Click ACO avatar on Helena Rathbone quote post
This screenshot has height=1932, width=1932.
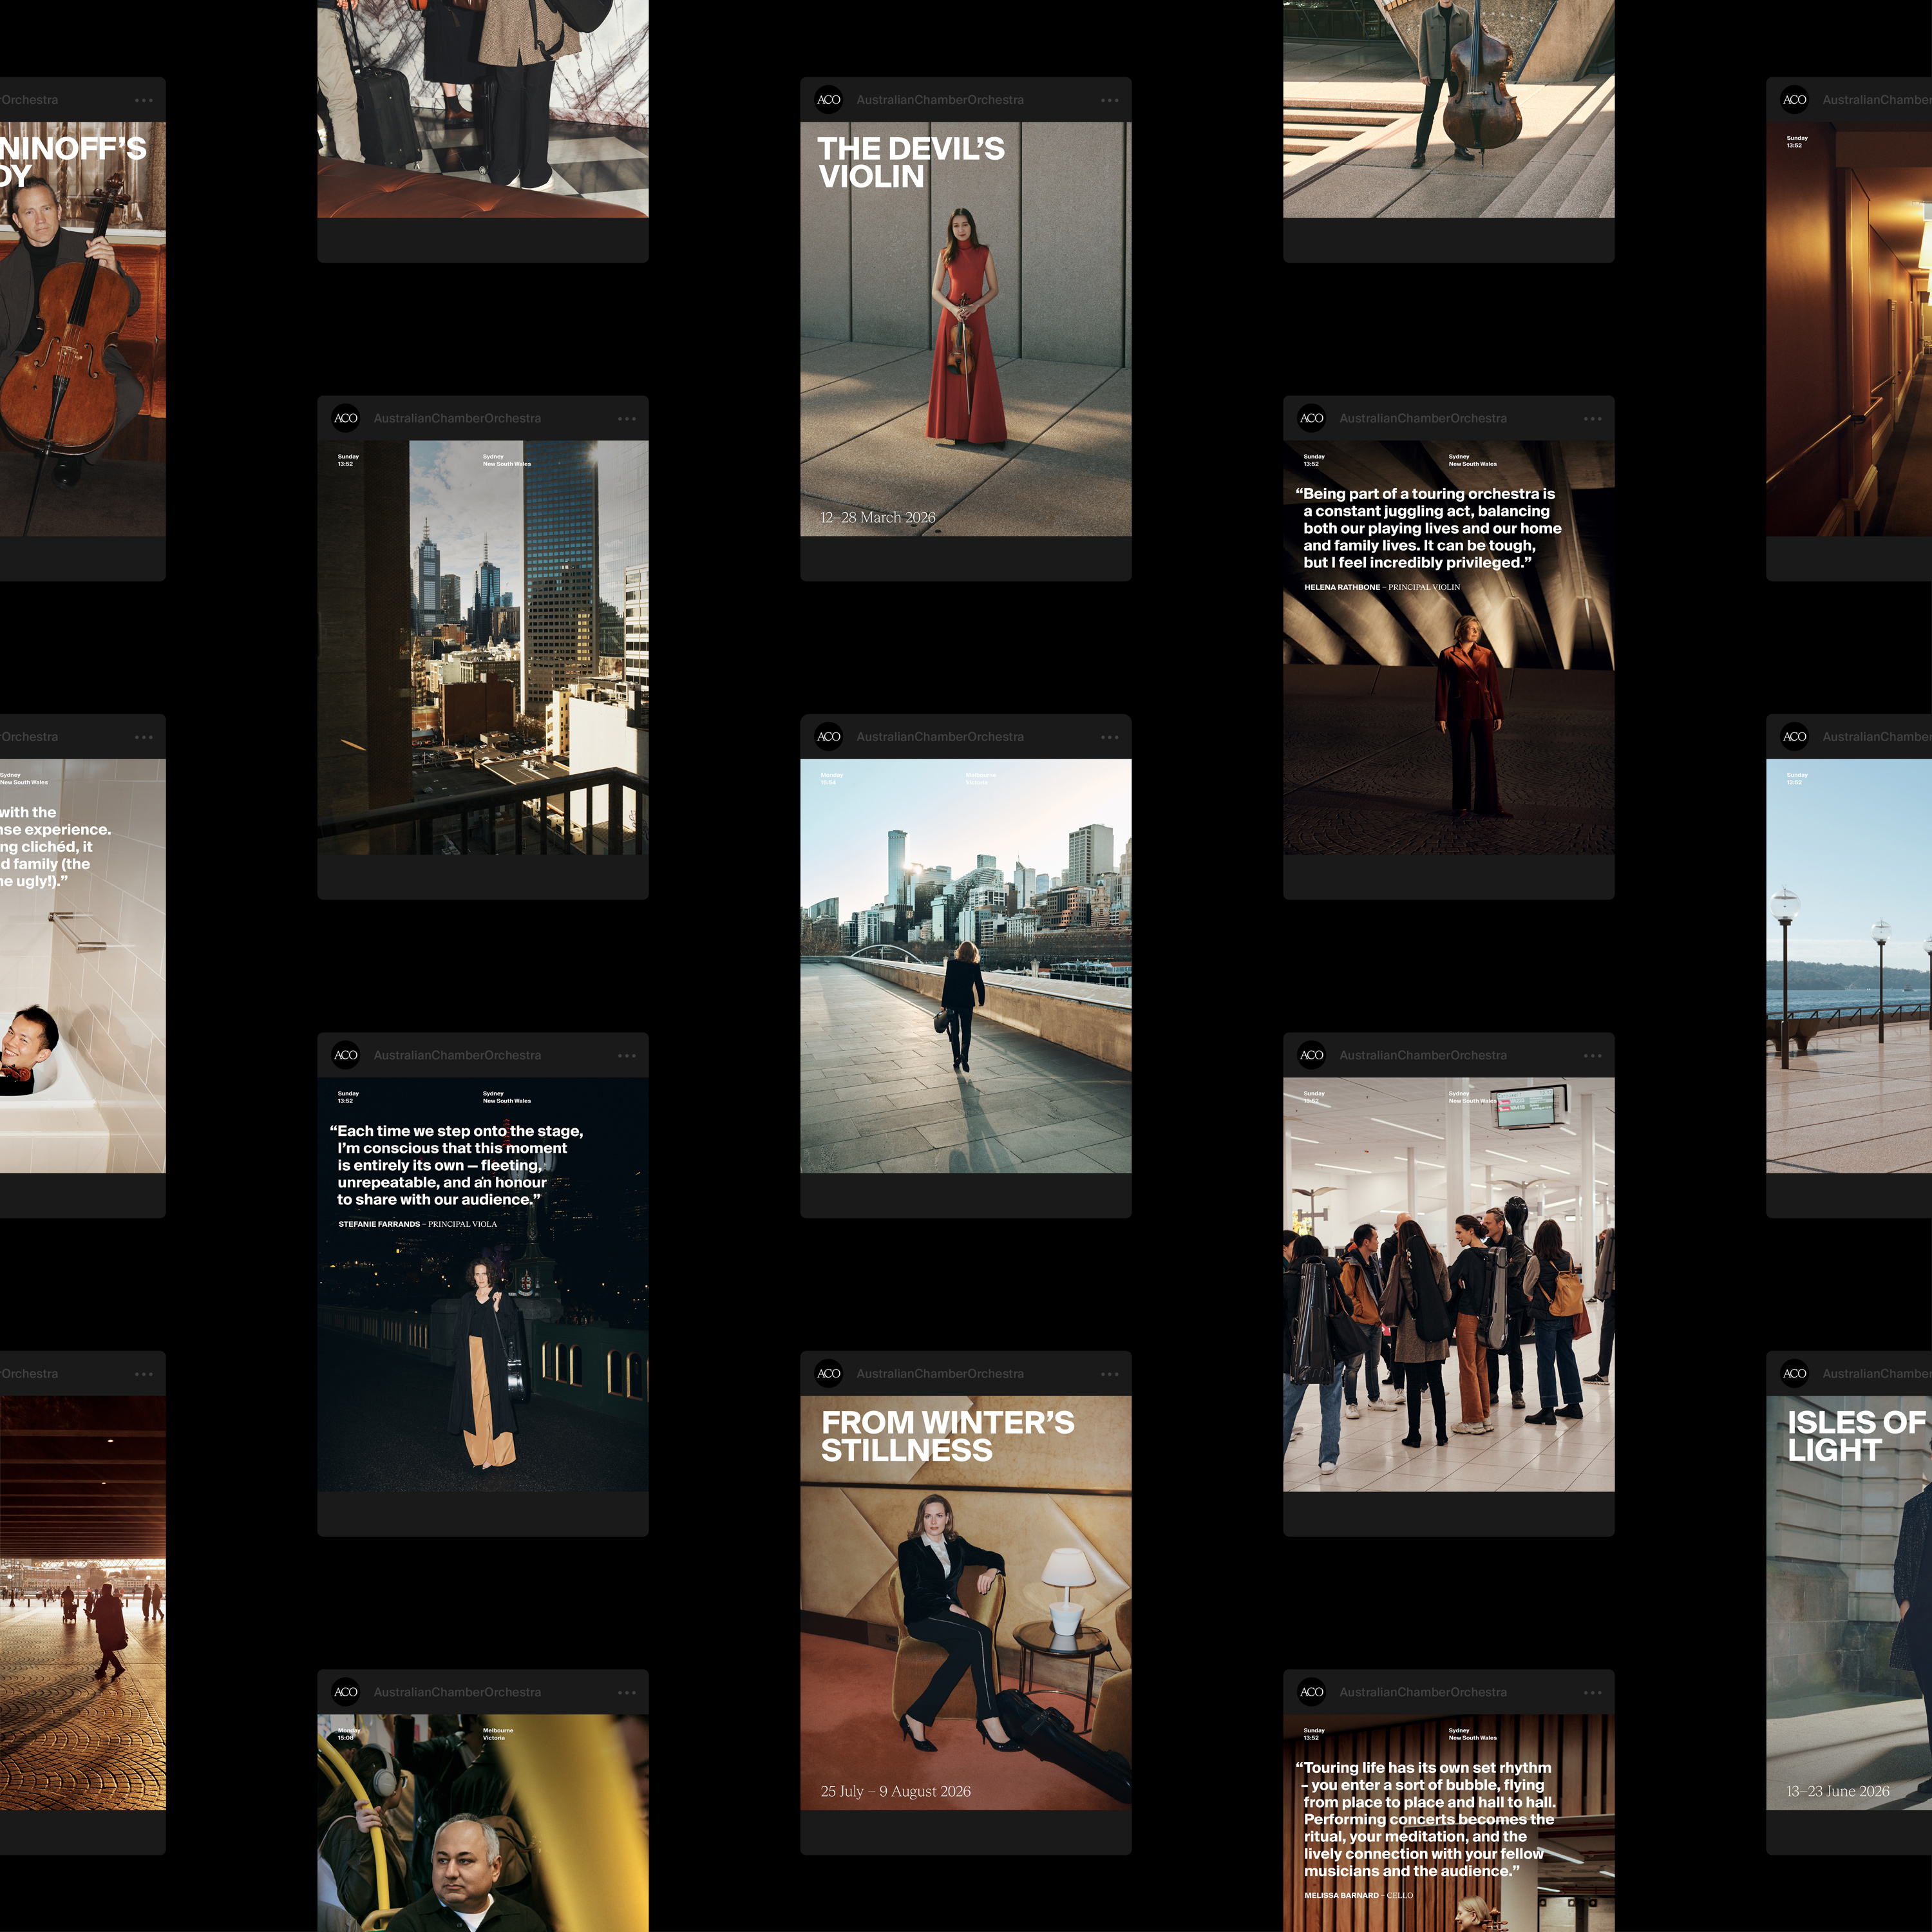click(1311, 418)
